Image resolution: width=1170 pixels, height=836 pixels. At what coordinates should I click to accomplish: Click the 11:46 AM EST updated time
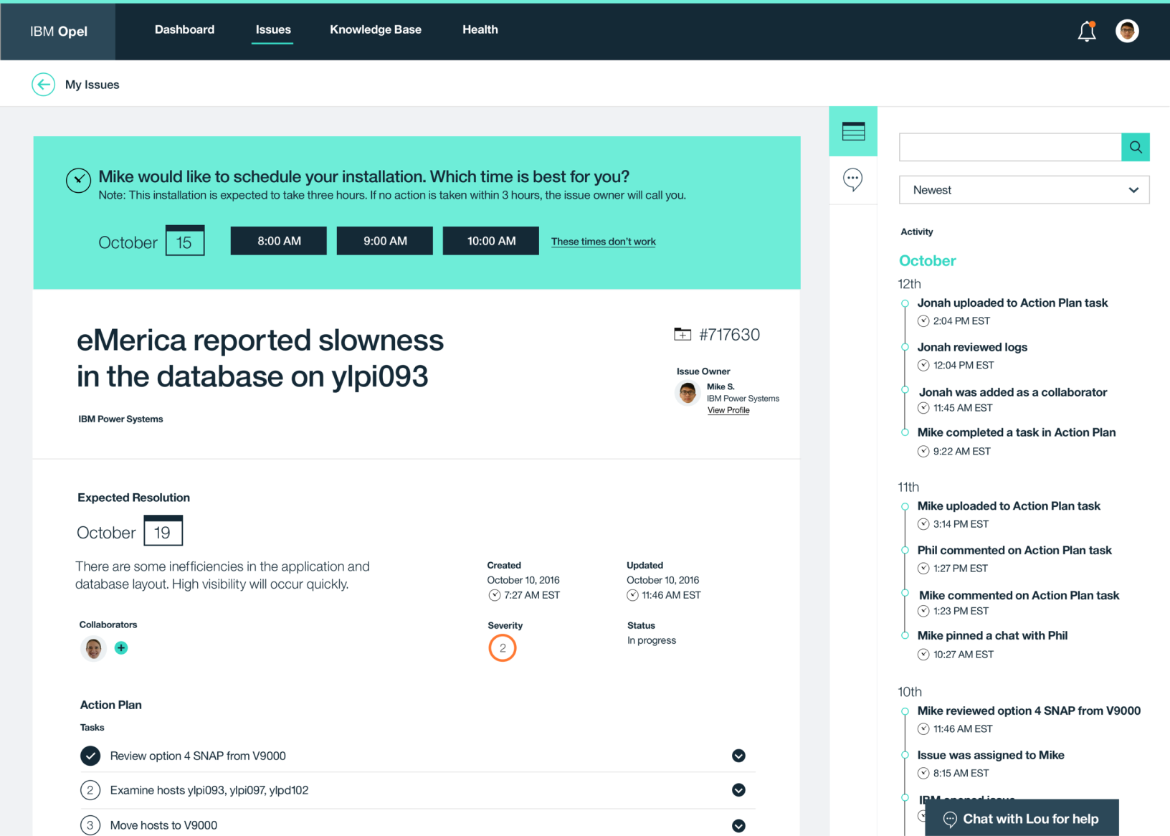click(671, 595)
